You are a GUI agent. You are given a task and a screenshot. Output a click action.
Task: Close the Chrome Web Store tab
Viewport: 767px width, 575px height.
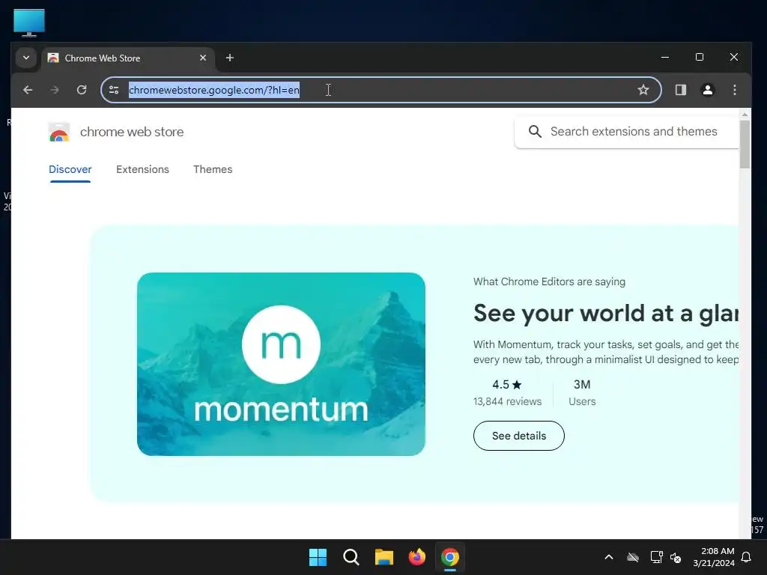click(x=202, y=58)
